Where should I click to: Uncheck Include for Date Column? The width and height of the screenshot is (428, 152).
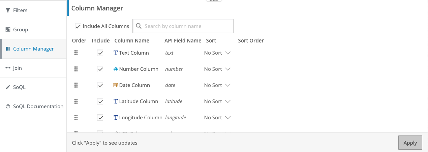(100, 85)
